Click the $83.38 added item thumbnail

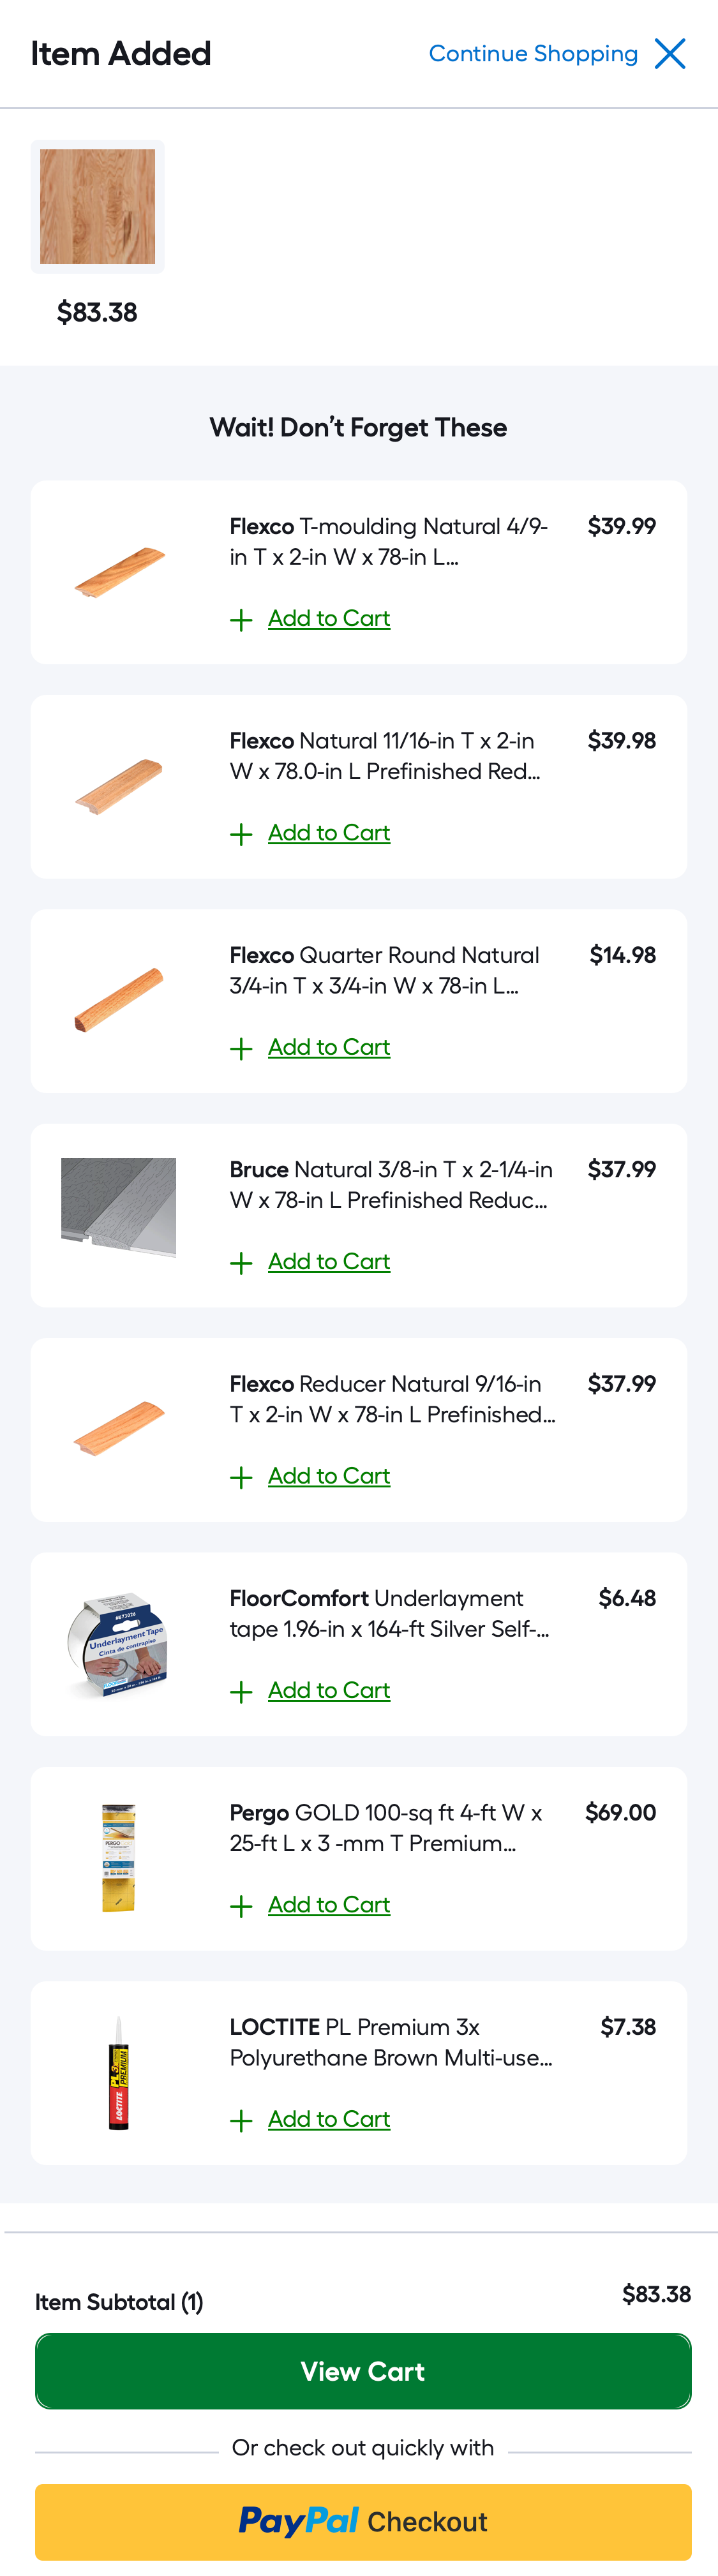(x=97, y=207)
